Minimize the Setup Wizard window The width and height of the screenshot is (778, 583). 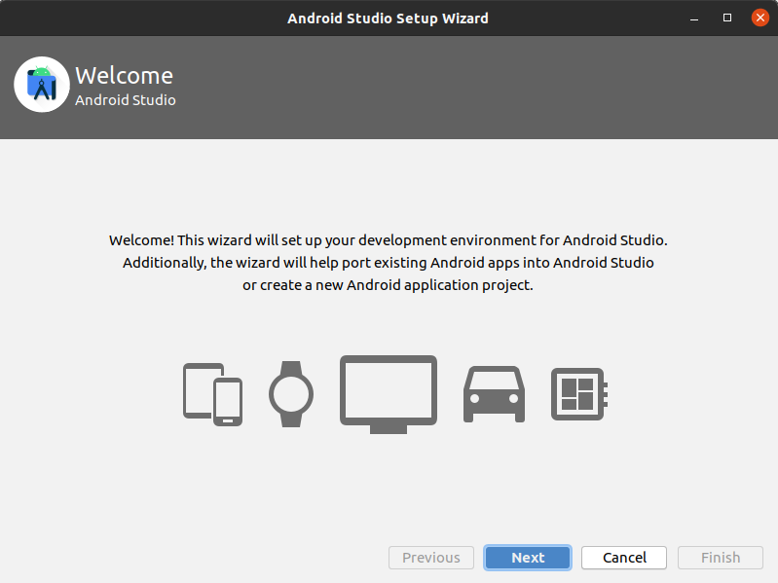694,18
